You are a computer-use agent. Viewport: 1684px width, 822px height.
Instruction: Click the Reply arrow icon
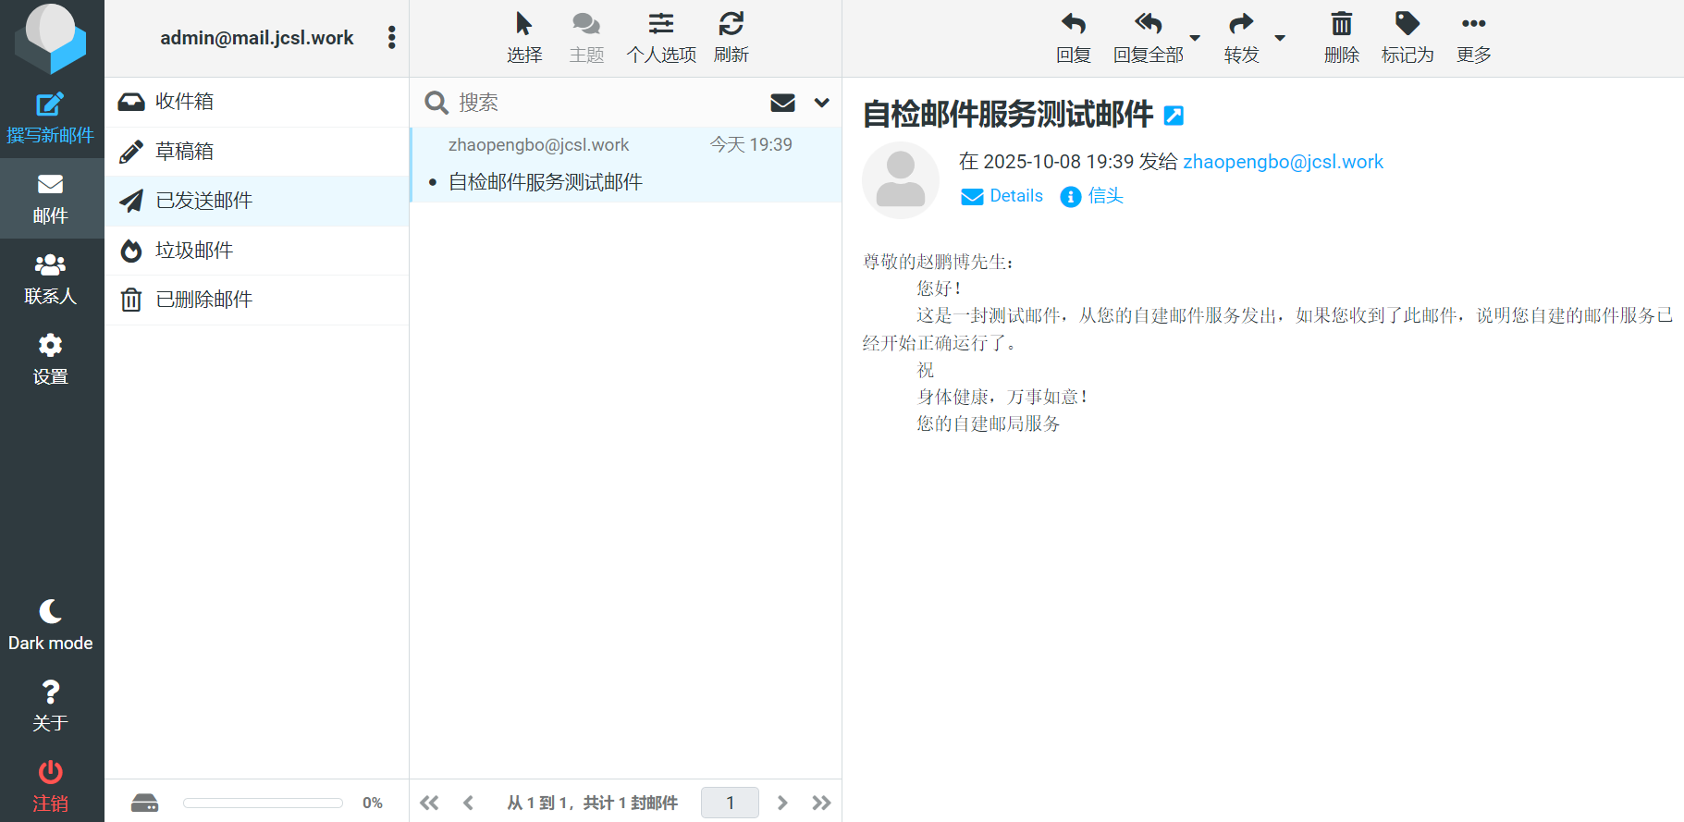1073,24
